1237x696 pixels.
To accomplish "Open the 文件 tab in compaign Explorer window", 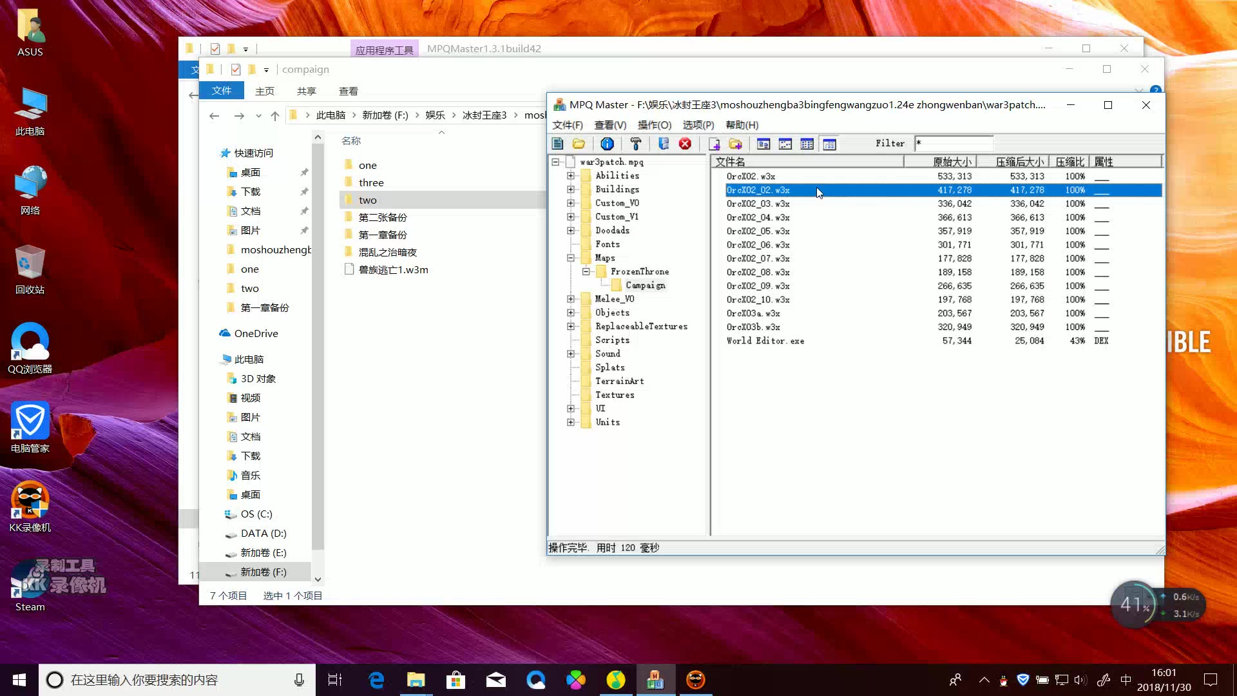I will pos(222,91).
